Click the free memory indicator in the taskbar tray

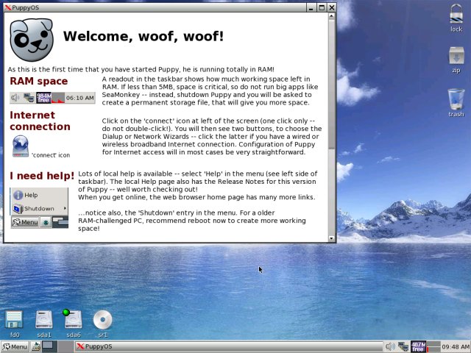pyautogui.click(x=418, y=346)
